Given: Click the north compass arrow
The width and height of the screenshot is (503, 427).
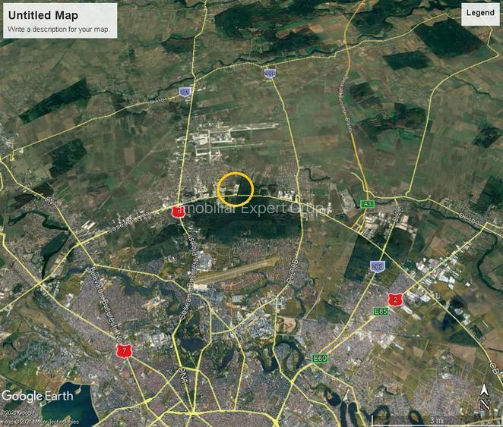Looking at the screenshot, I should pos(483,394).
